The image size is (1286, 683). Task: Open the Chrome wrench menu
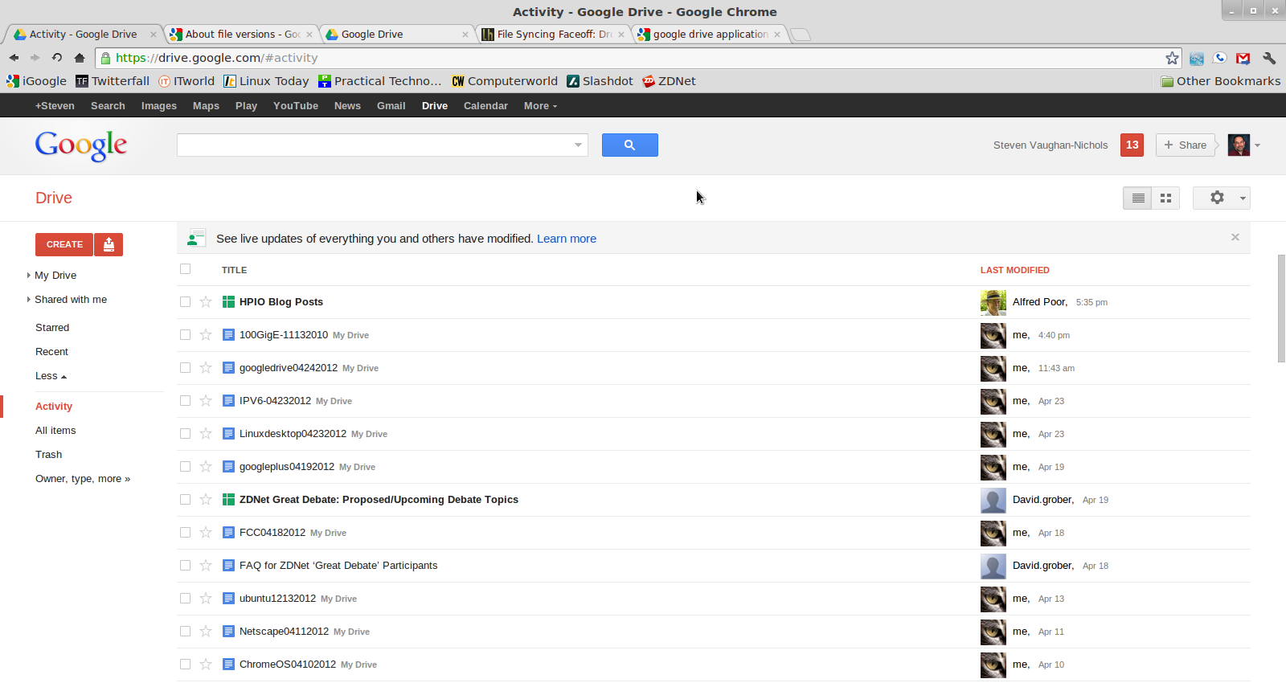tap(1269, 58)
